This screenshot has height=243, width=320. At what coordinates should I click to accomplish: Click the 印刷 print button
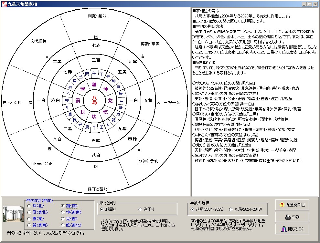tap(292, 217)
